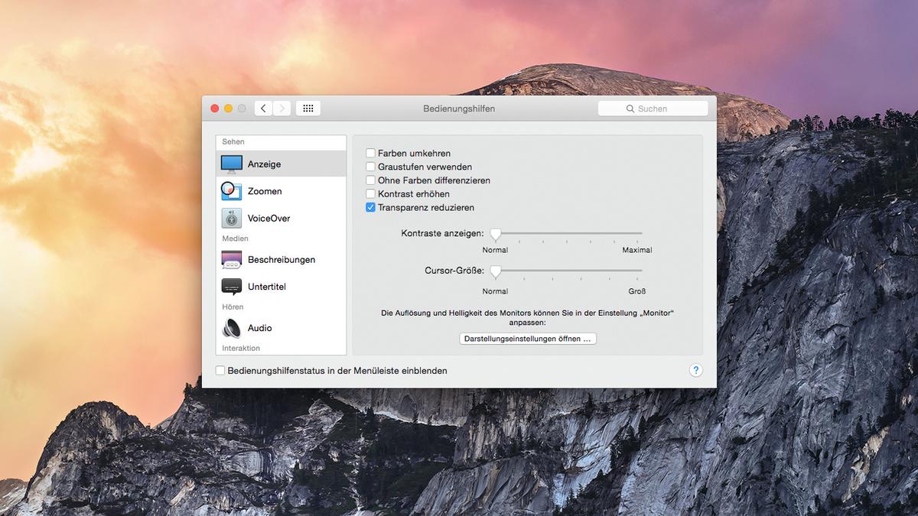Select the Audio sidebar label
Image resolution: width=918 pixels, height=516 pixels.
click(260, 328)
